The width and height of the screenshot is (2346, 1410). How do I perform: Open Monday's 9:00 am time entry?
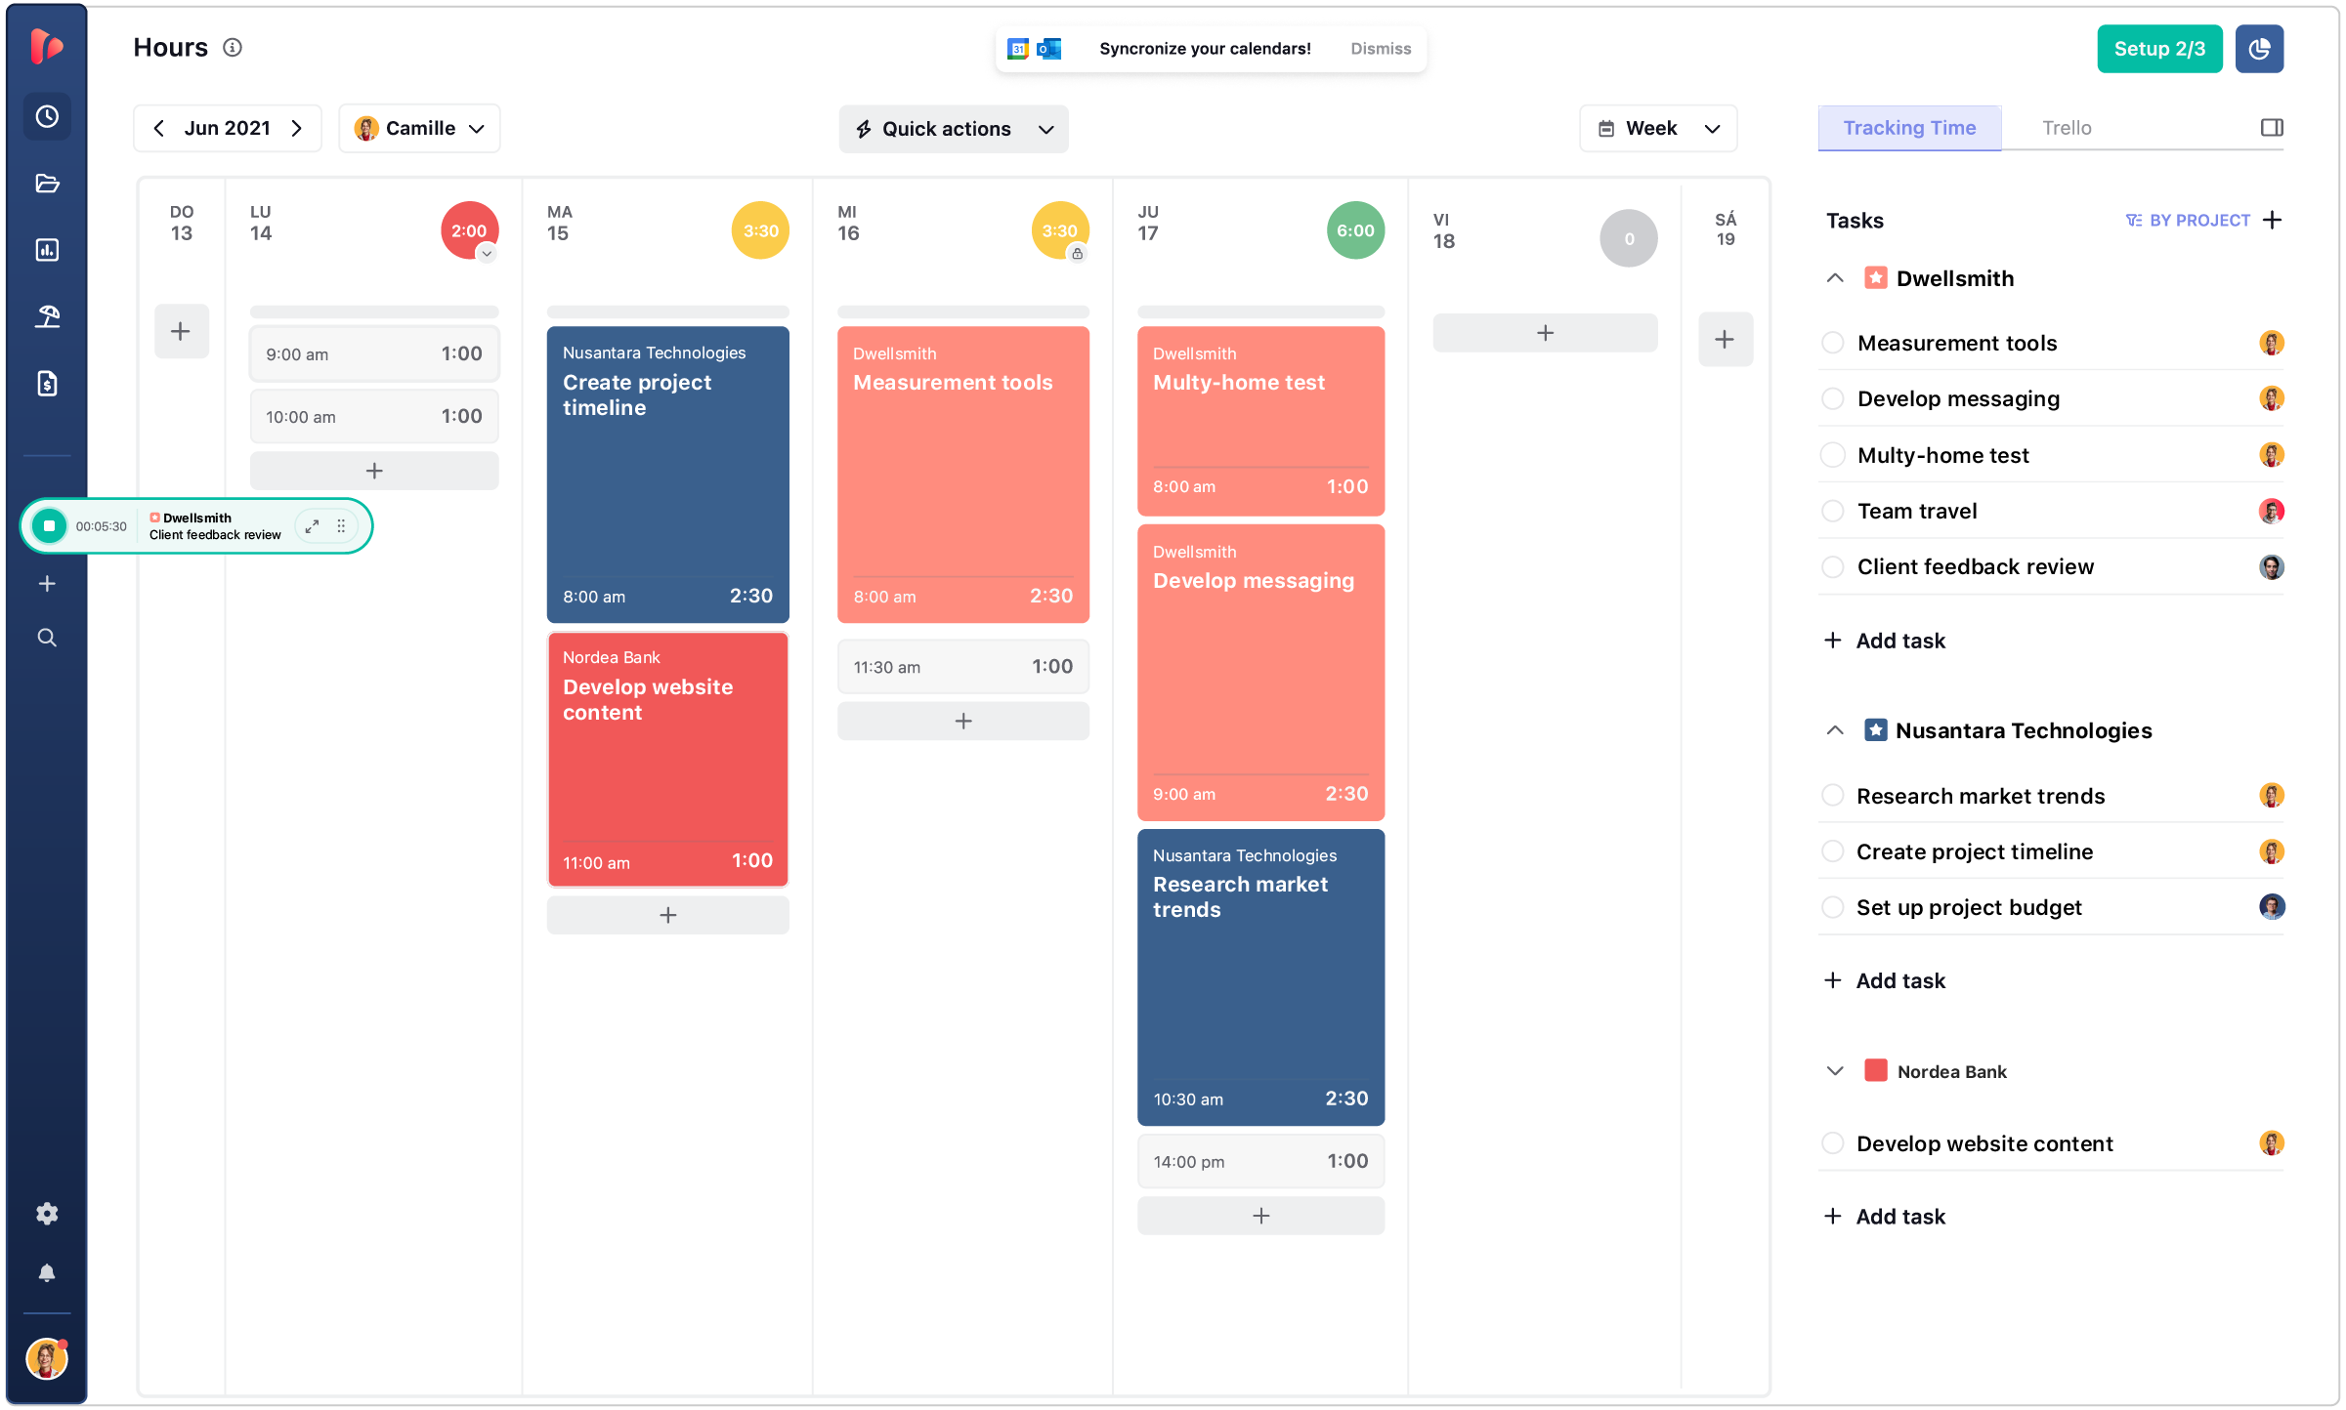[374, 354]
